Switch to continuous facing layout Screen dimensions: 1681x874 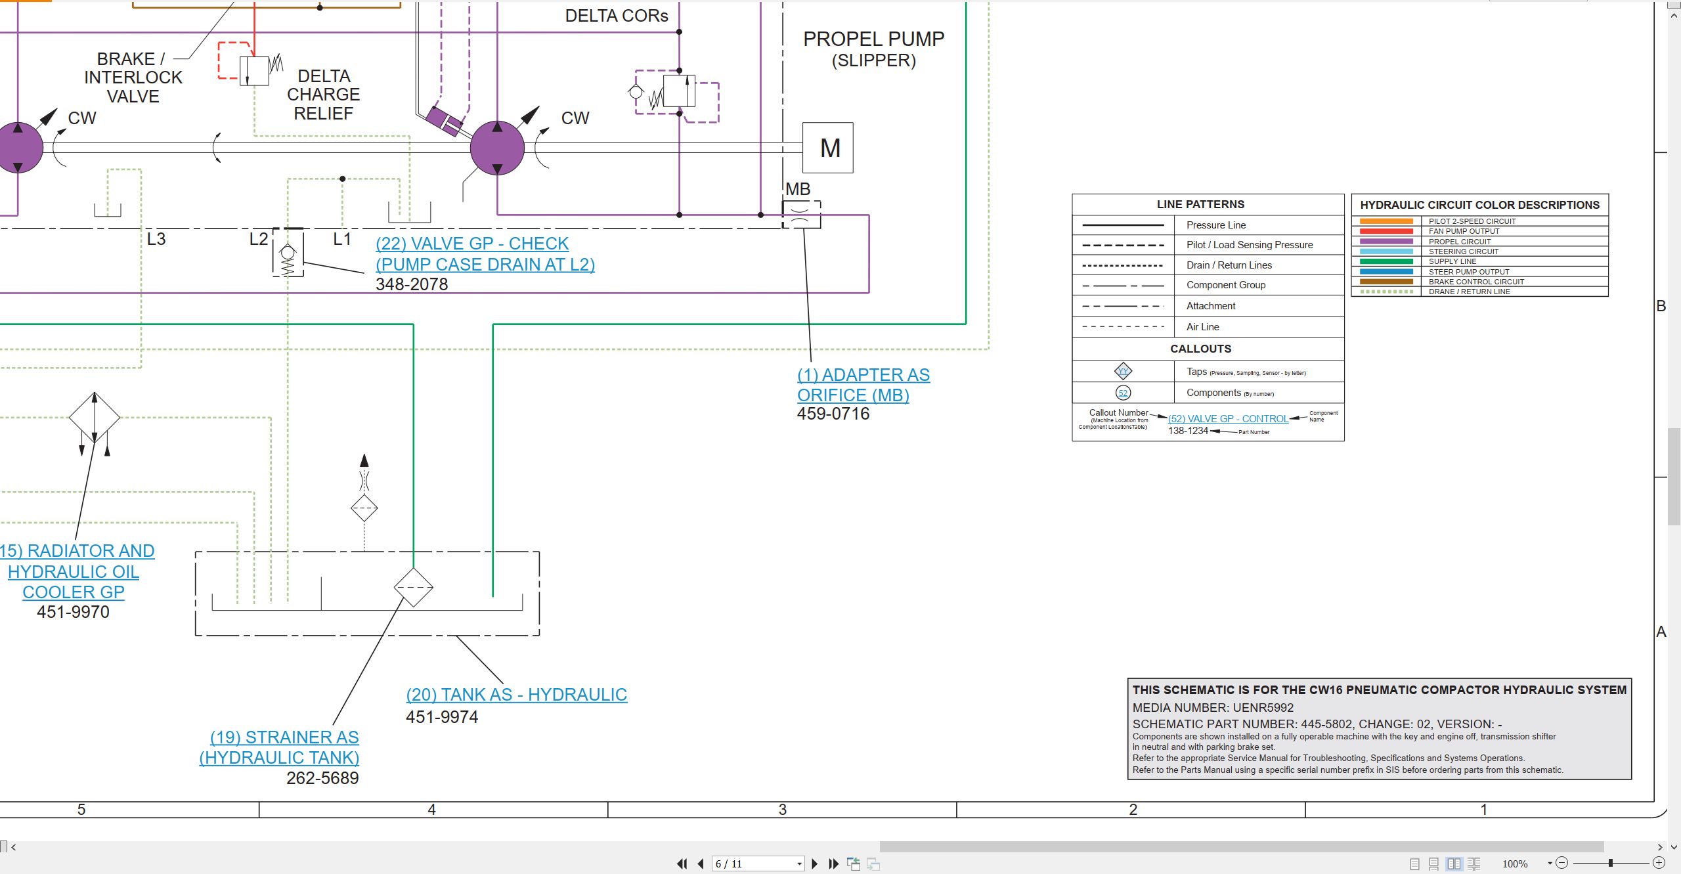coord(1474,863)
